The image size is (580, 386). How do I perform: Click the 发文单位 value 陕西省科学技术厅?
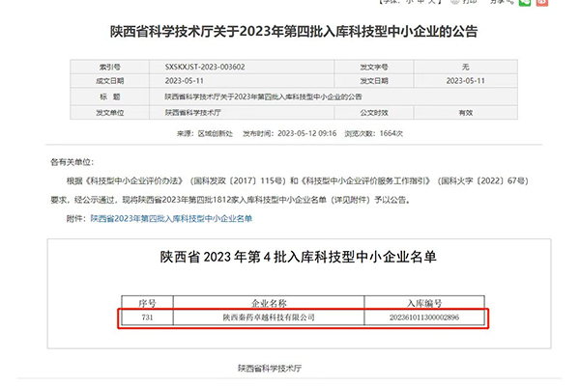192,113
